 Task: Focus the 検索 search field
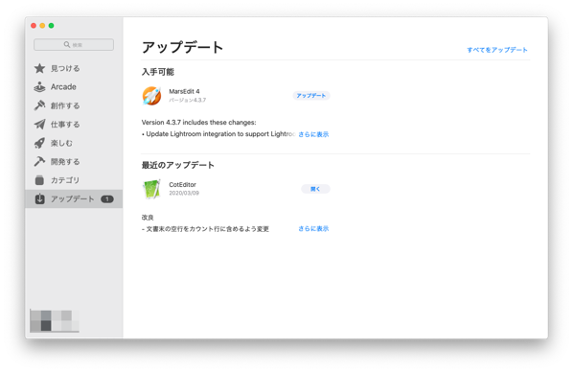click(74, 45)
